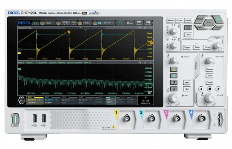The height and width of the screenshot is (149, 232).
Task: Click the navigate backward arrow button
Action: tap(201, 89)
